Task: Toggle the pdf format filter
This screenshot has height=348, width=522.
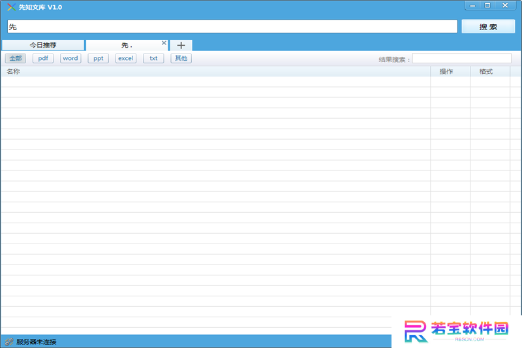Action: point(43,58)
